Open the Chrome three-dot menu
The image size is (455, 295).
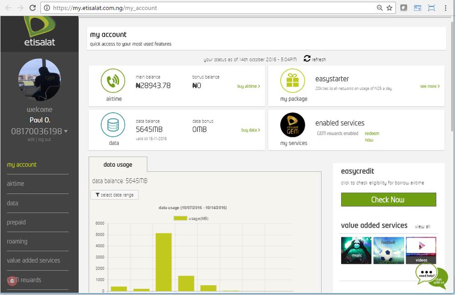point(445,8)
